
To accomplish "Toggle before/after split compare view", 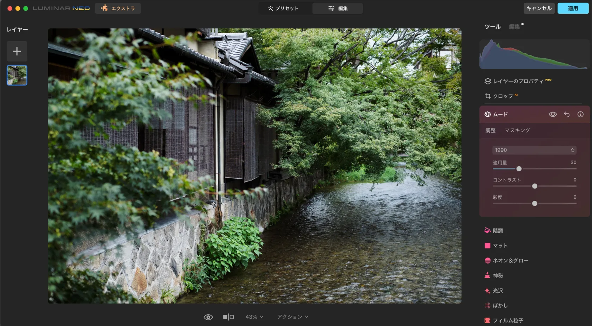I will point(228,317).
